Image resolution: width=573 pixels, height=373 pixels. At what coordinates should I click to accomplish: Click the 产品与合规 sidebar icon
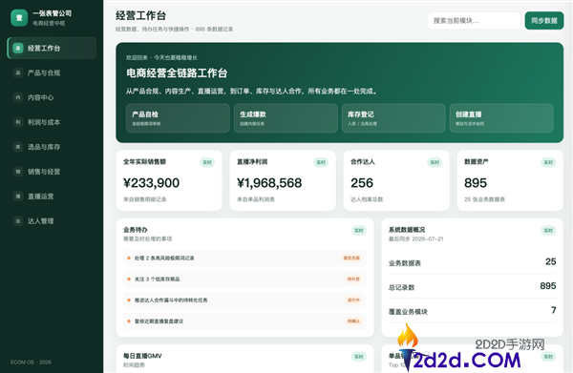18,73
